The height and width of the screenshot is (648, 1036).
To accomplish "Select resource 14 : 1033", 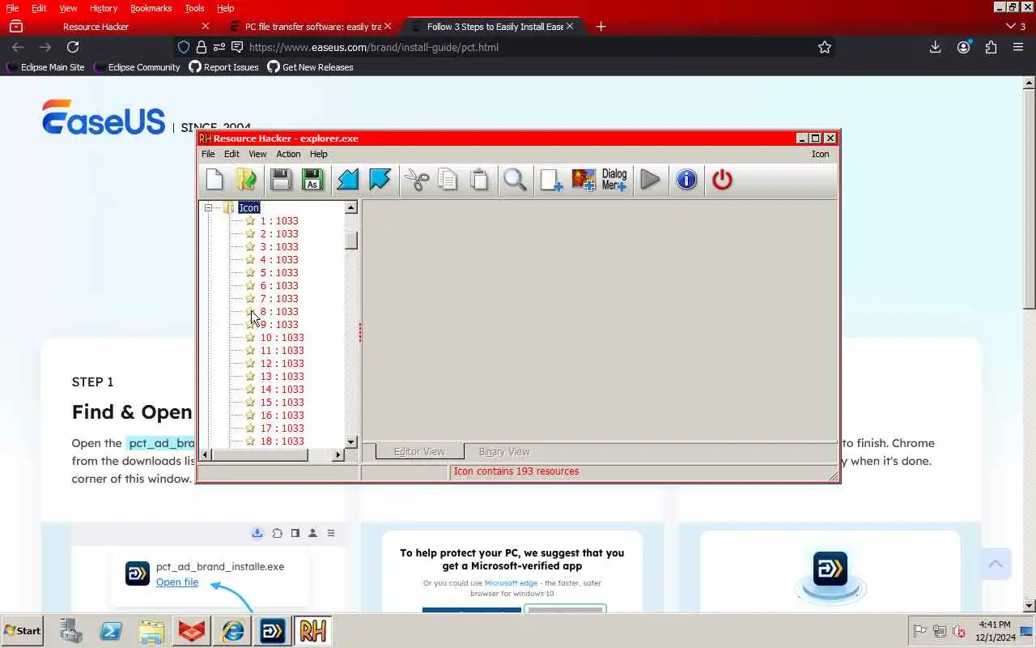I will point(282,390).
